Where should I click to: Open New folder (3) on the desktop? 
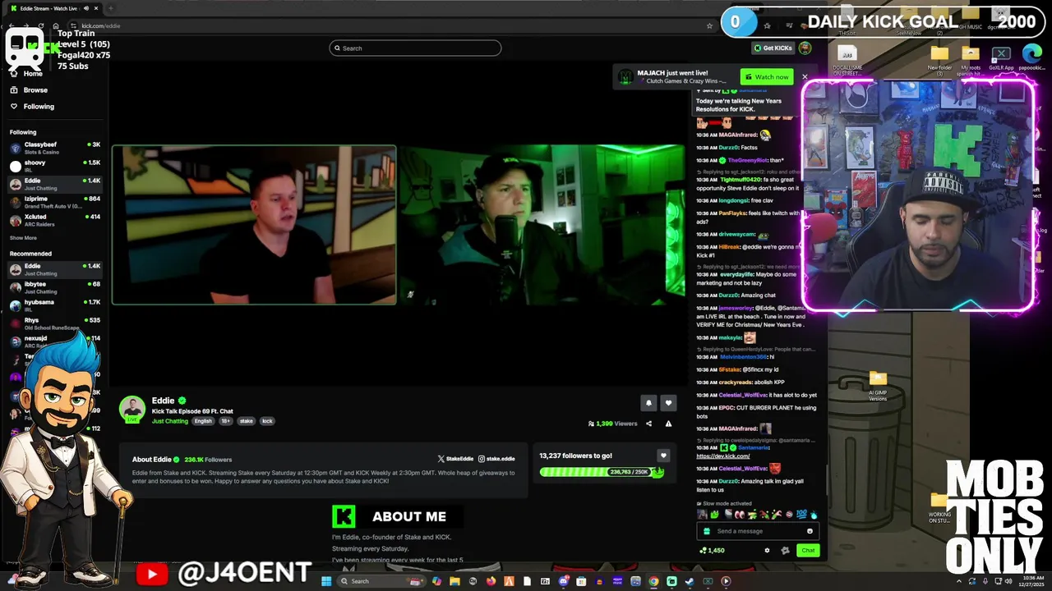tap(939, 60)
